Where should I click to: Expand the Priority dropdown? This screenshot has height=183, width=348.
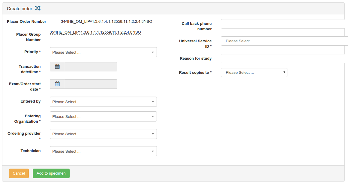pyautogui.click(x=103, y=52)
